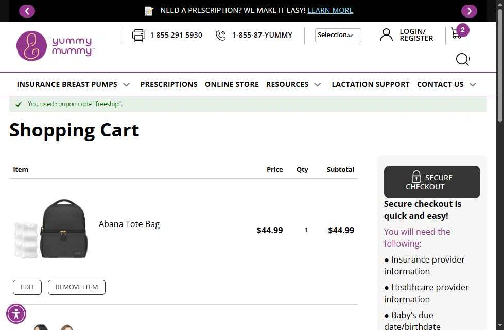
Task: Go to Prescriptions page
Action: tap(169, 84)
